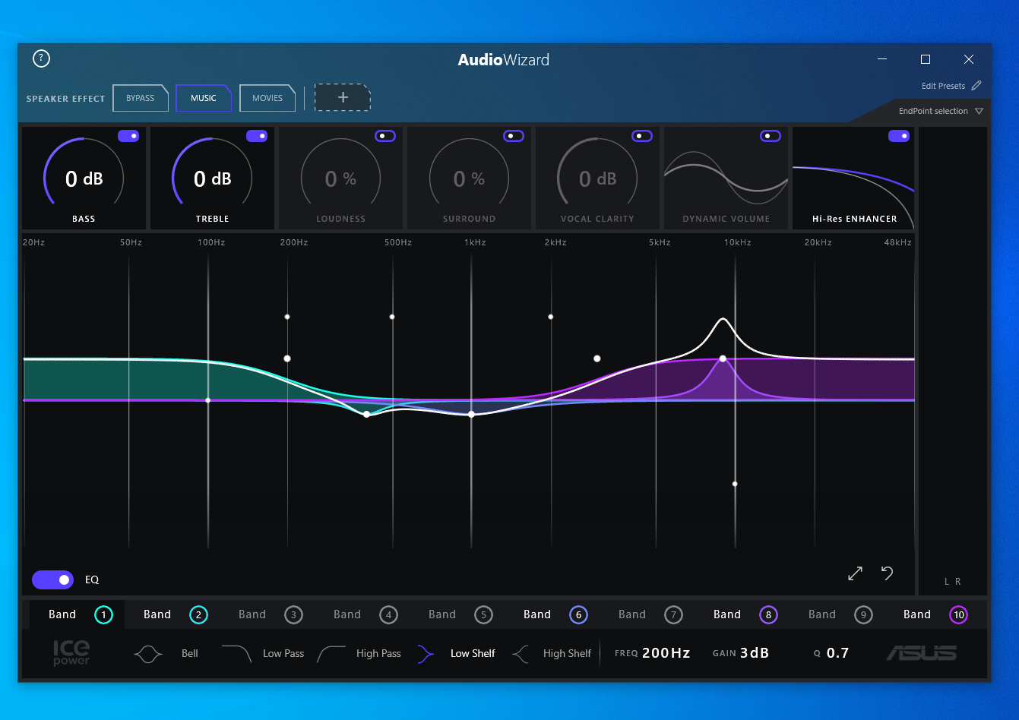Click the expand EQ arrows icon
The width and height of the screenshot is (1019, 720).
[x=855, y=573]
